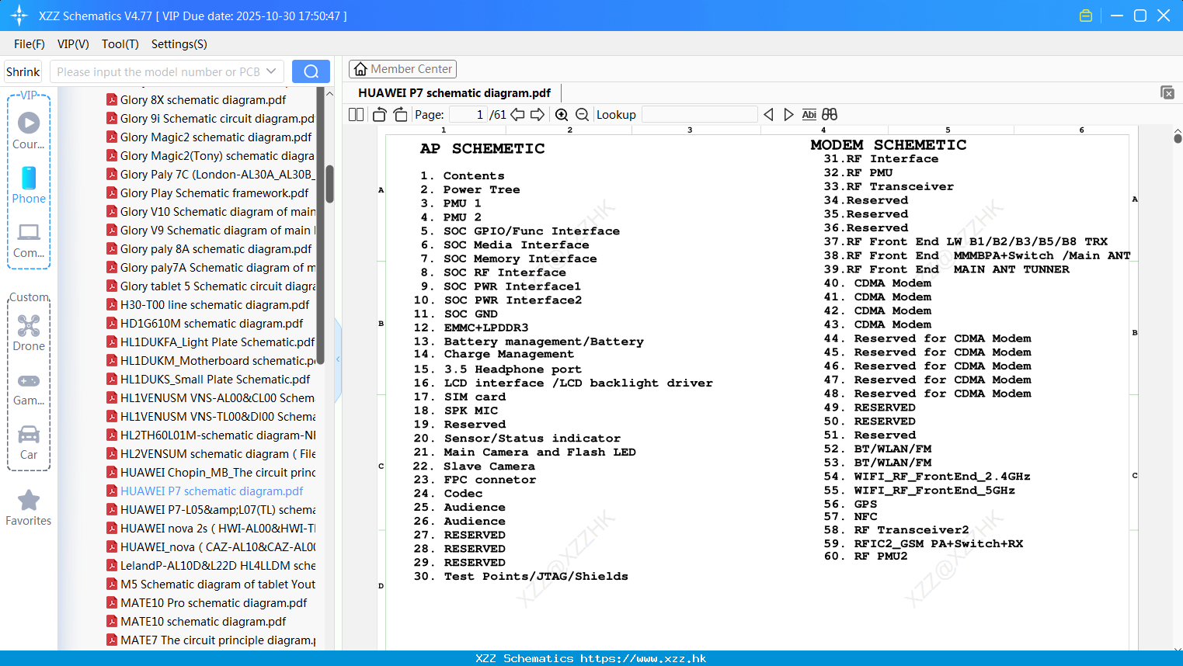Screen dimensions: 1183x666
Task: Open Glory paly 8A schematic diagram.pdf
Action: tap(216, 248)
